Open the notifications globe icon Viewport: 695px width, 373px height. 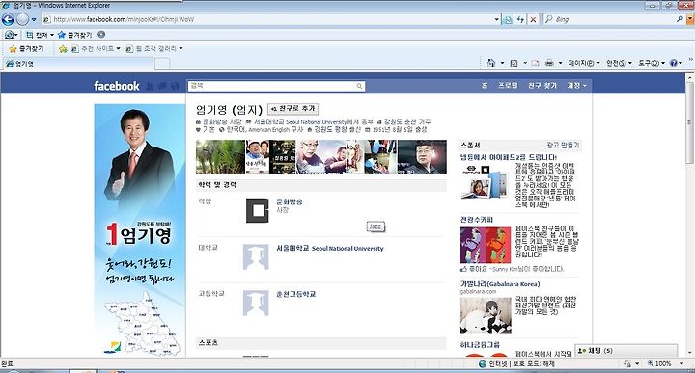pyautogui.click(x=175, y=86)
